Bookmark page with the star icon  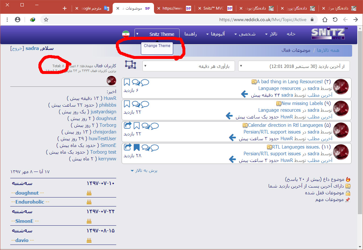46,20
